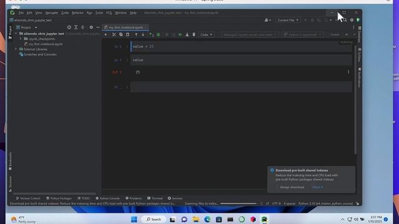Click the indexing progress bar in the status bar
The image size is (399, 224).
[238, 203]
